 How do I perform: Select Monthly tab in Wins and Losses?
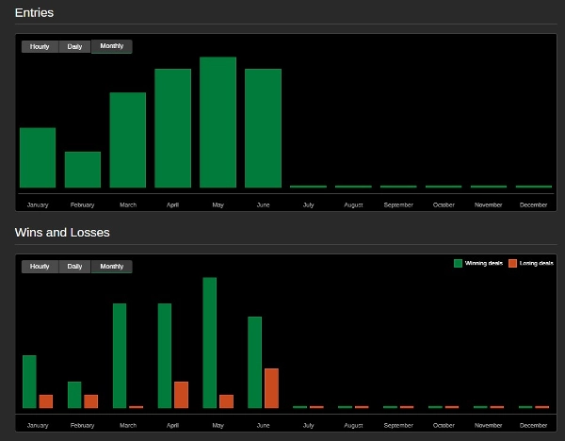(112, 267)
